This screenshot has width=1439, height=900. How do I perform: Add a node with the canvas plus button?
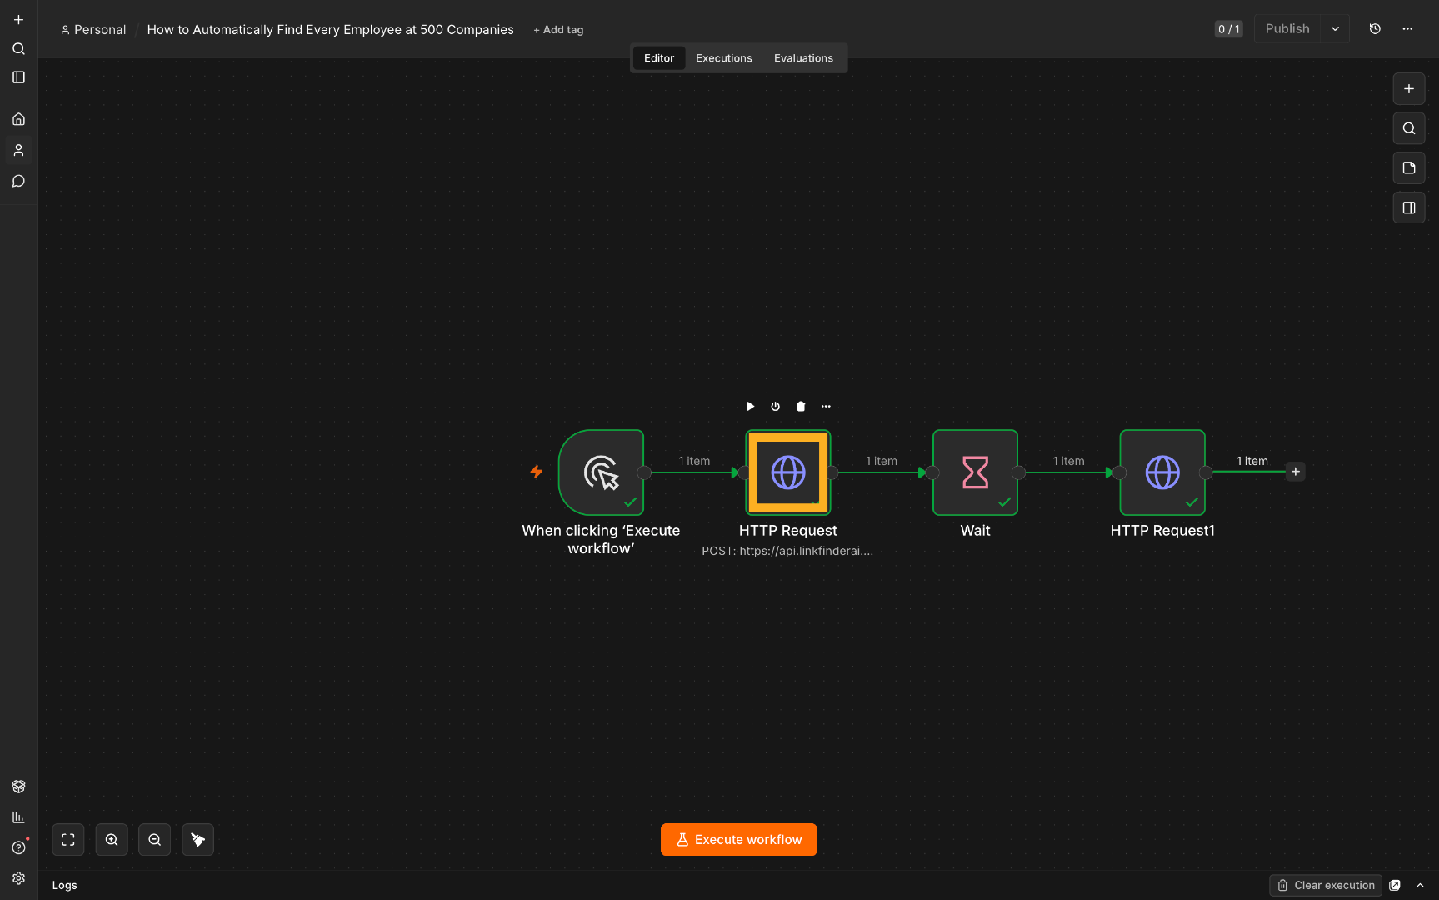(1409, 89)
